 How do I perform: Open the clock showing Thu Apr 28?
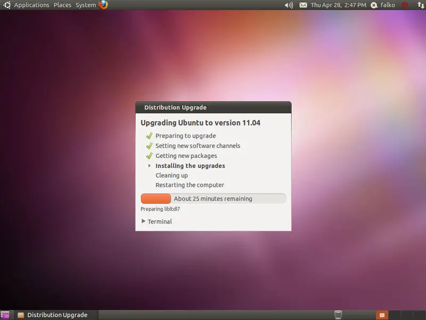coord(338,5)
